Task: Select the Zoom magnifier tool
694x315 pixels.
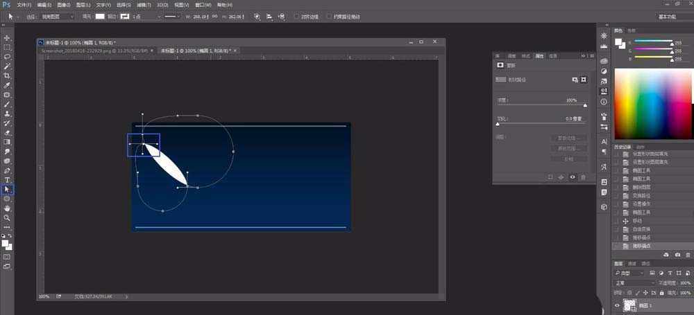Action: pyautogui.click(x=7, y=217)
